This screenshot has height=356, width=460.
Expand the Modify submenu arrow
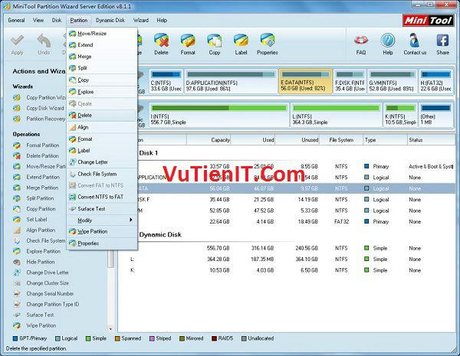[131, 220]
